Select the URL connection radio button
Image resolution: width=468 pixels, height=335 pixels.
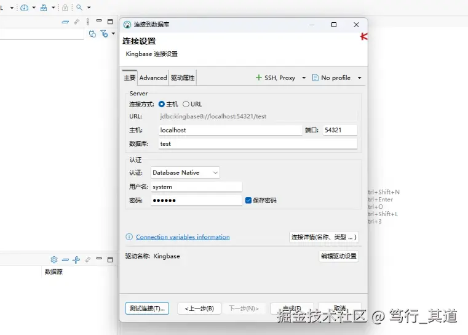pyautogui.click(x=186, y=104)
